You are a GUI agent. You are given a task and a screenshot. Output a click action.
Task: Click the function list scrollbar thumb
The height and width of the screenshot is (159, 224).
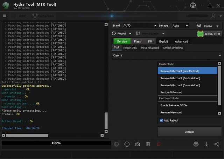pyautogui.click(x=219, y=85)
